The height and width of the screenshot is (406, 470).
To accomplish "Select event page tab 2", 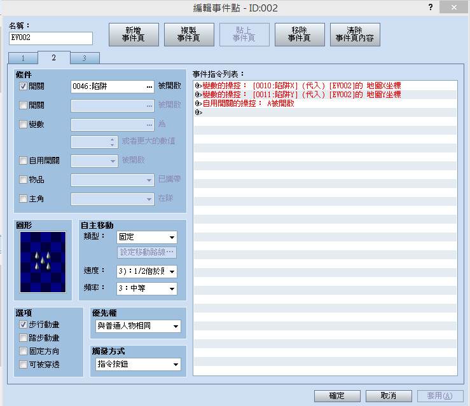I will click(53, 57).
